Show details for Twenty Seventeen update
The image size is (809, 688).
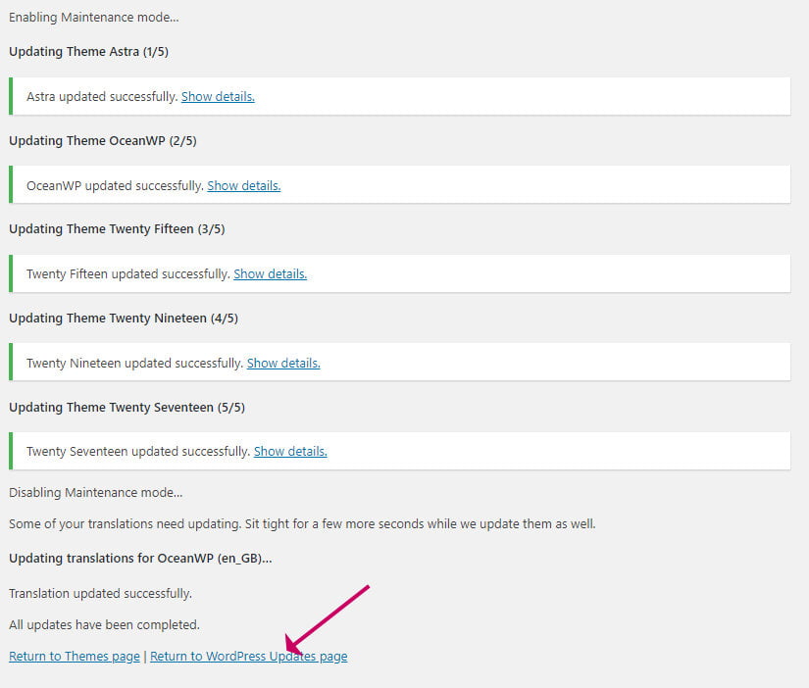(x=290, y=451)
